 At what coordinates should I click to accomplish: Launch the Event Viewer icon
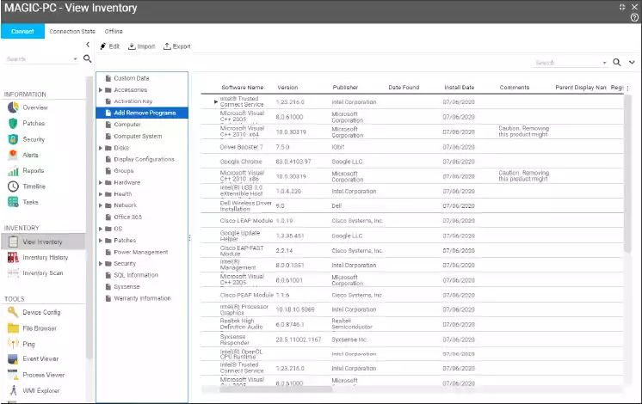13,359
